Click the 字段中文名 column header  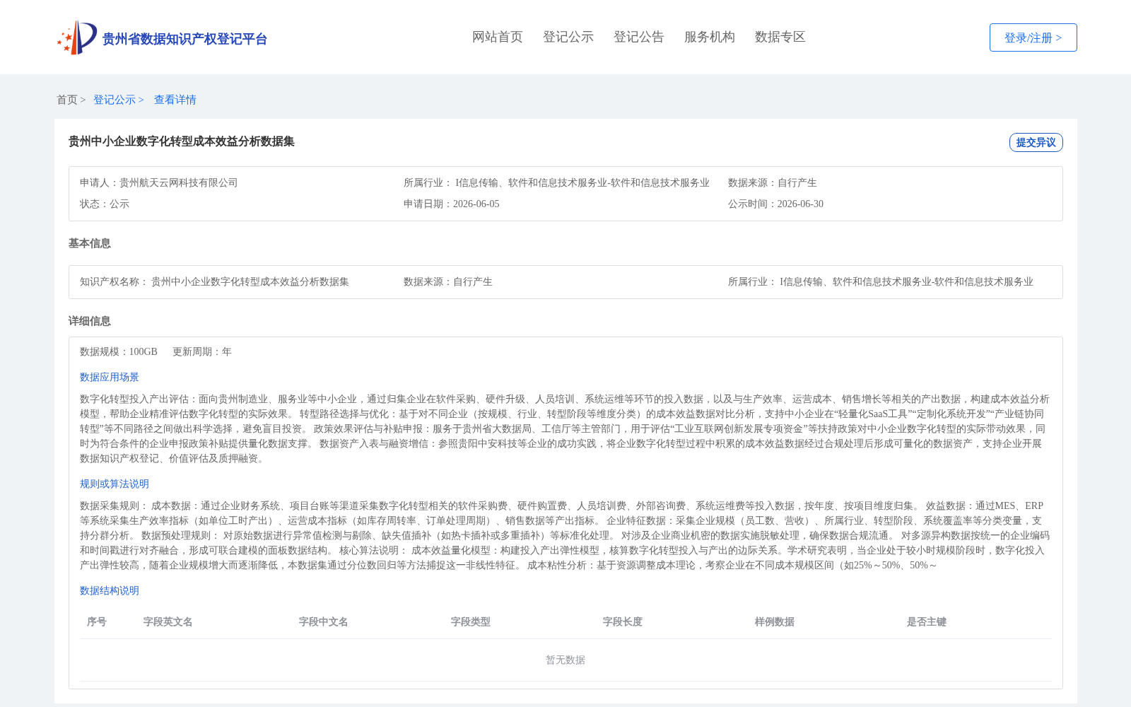(324, 621)
